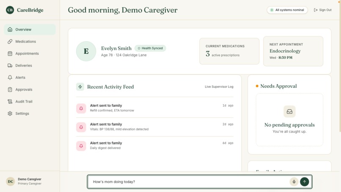This screenshot has height=192, width=341.
Task: Click the All systems nominal status pill
Action: [x=287, y=10]
